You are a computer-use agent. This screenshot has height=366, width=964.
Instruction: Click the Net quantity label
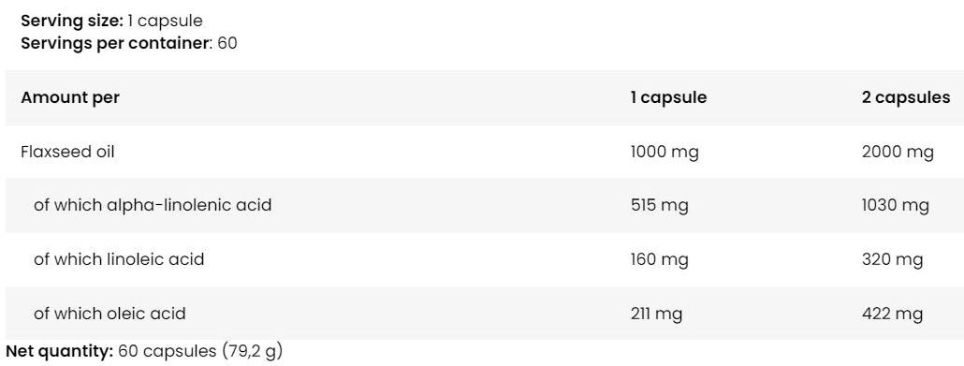tap(60, 351)
